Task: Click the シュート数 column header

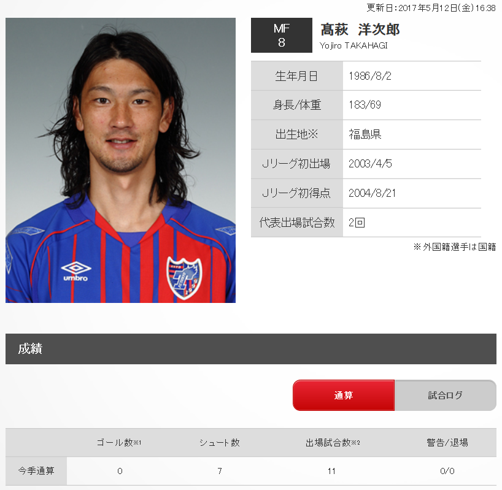Action: click(x=220, y=443)
